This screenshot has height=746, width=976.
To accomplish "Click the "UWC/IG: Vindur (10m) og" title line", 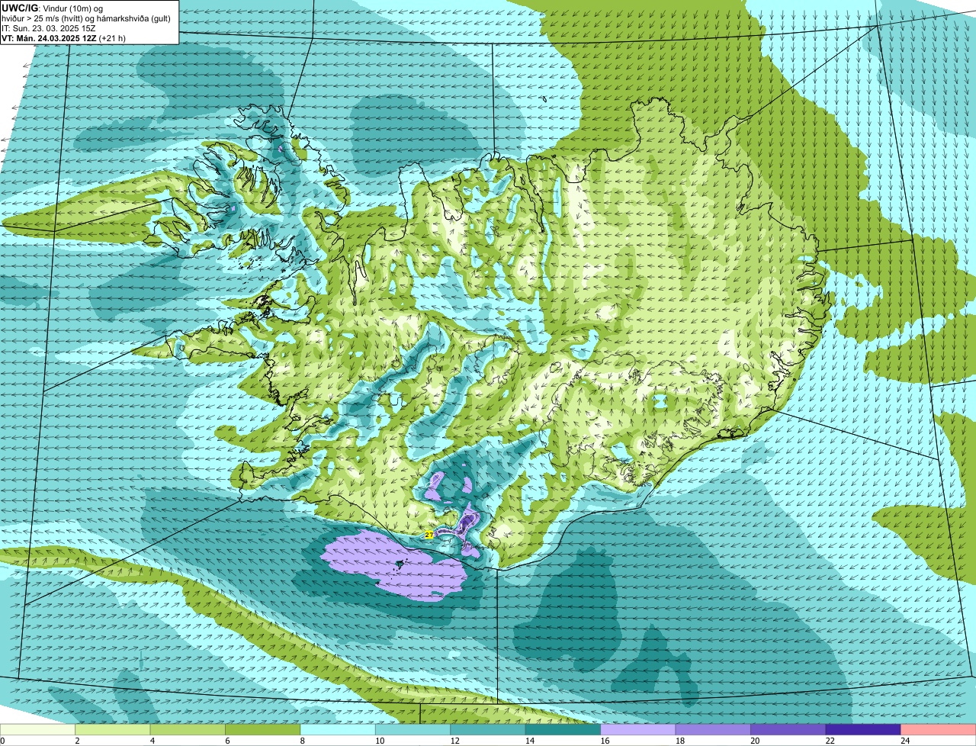I will click(x=52, y=8).
